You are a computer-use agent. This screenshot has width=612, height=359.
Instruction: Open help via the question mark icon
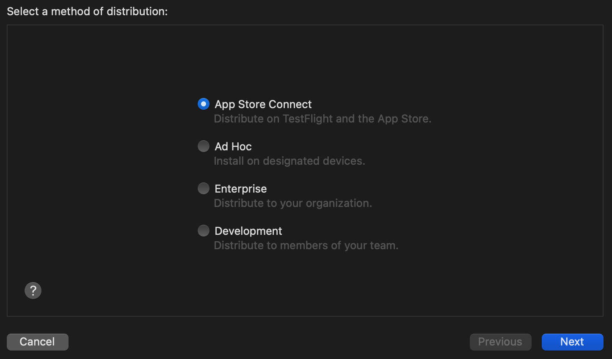click(33, 291)
